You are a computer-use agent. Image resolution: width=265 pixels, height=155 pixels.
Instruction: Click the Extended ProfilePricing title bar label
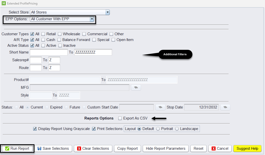pos(22,3)
